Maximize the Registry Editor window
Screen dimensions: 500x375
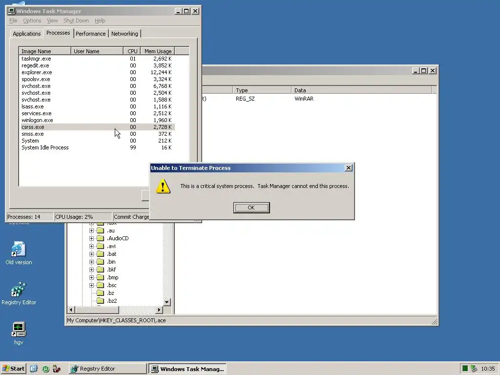423,70
